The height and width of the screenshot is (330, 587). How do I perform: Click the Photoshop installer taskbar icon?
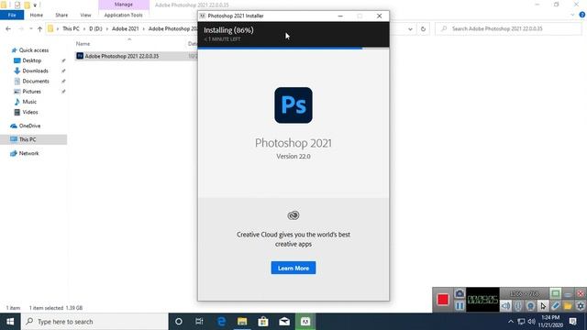tap(305, 322)
